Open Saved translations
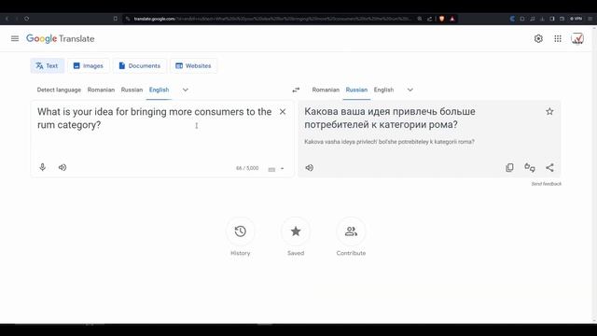The height and width of the screenshot is (336, 597). (296, 231)
